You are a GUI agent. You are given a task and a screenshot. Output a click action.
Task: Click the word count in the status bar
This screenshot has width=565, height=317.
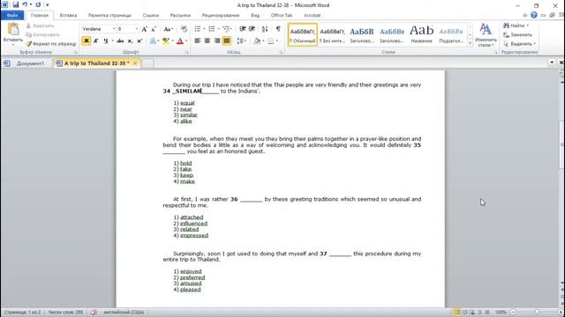65,312
